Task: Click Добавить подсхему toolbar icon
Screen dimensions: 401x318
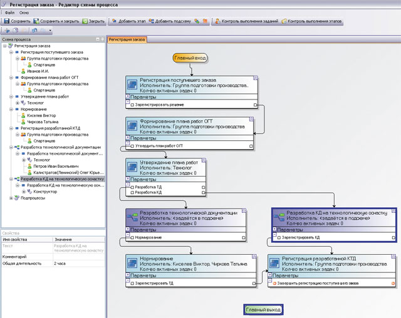Action: 152,21
